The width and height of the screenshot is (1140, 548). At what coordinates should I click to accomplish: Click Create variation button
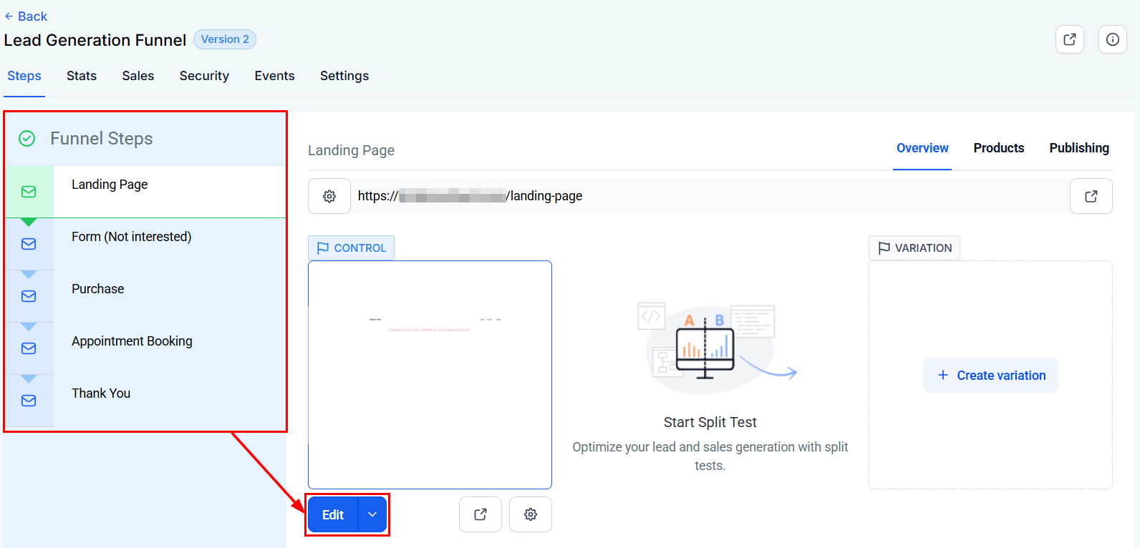point(990,376)
